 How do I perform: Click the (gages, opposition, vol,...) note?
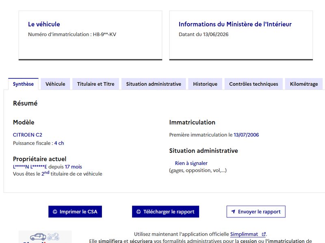tap(198, 170)
